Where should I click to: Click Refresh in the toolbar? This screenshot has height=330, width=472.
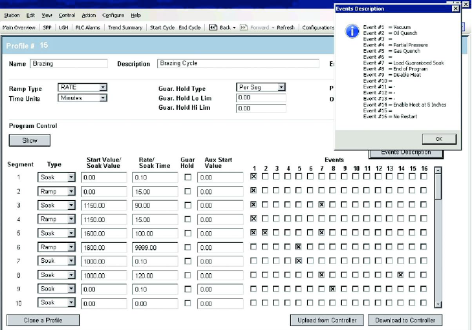pos(286,28)
